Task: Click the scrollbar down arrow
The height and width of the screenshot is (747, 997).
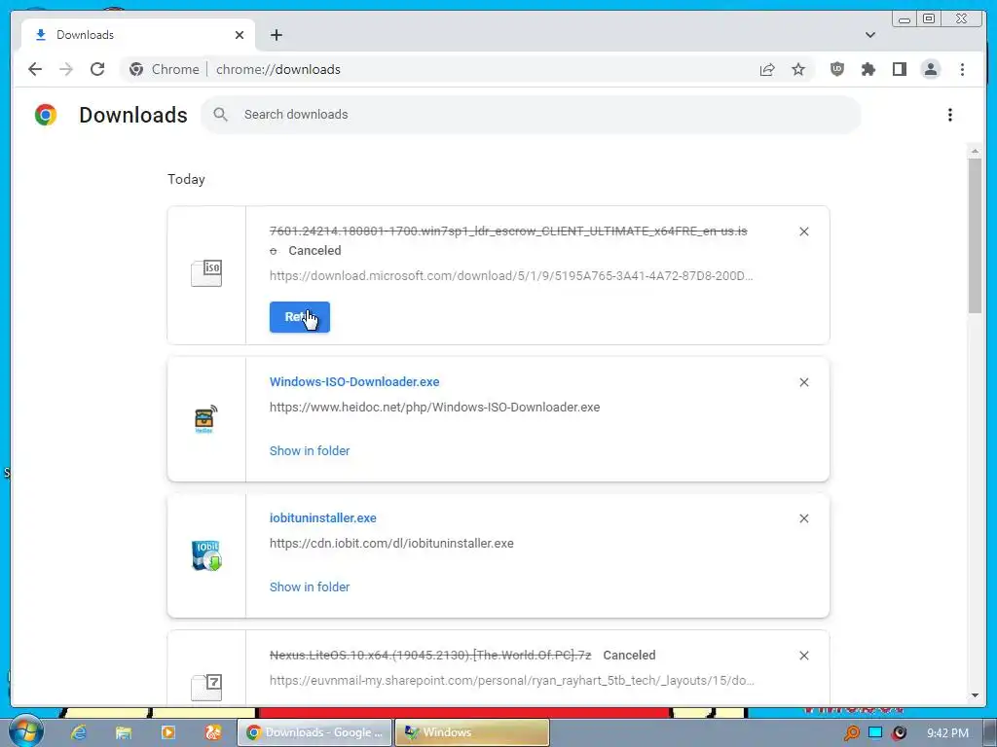Action: click(975, 695)
